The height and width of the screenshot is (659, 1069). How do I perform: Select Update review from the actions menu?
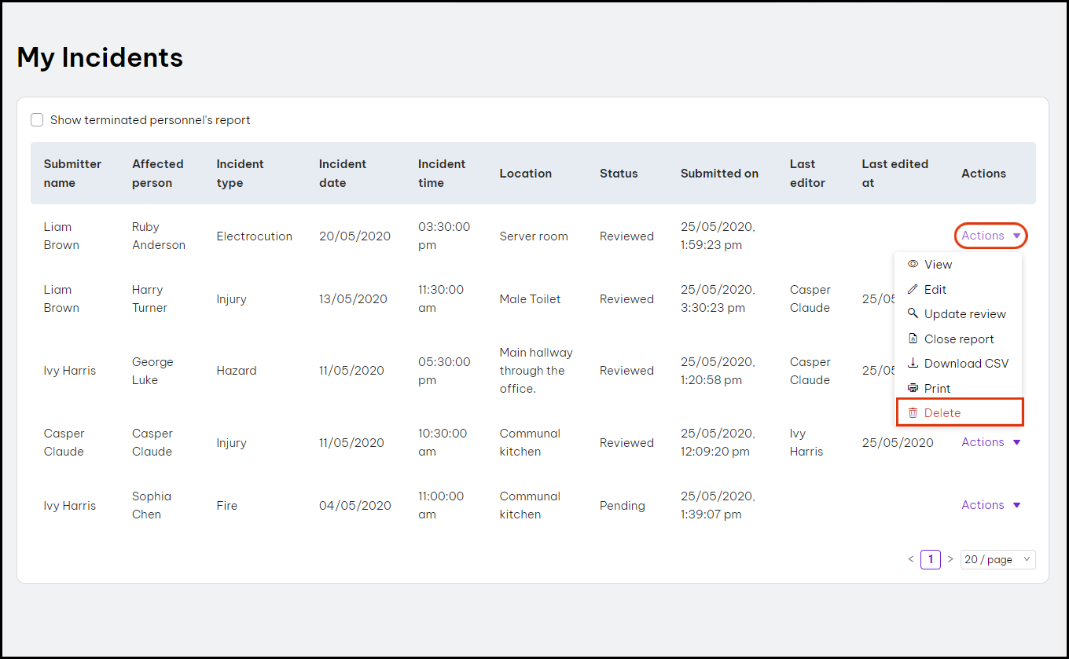964,314
